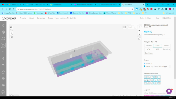Click the Project - House prototype T1 link
176x99 pixels.
(62, 18)
